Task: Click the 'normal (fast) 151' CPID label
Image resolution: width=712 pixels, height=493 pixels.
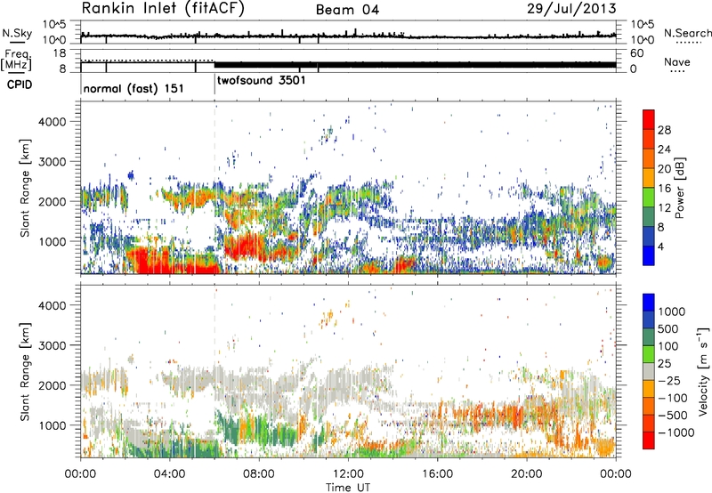Action: point(133,88)
